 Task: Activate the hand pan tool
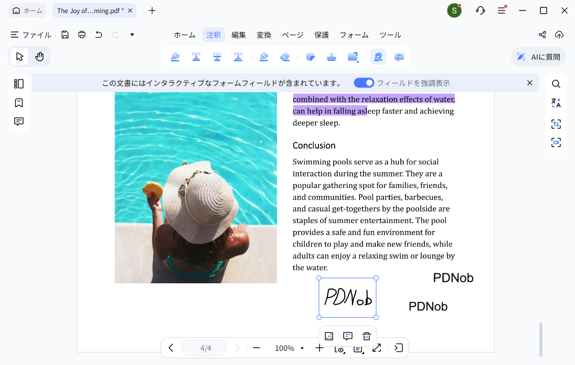39,57
